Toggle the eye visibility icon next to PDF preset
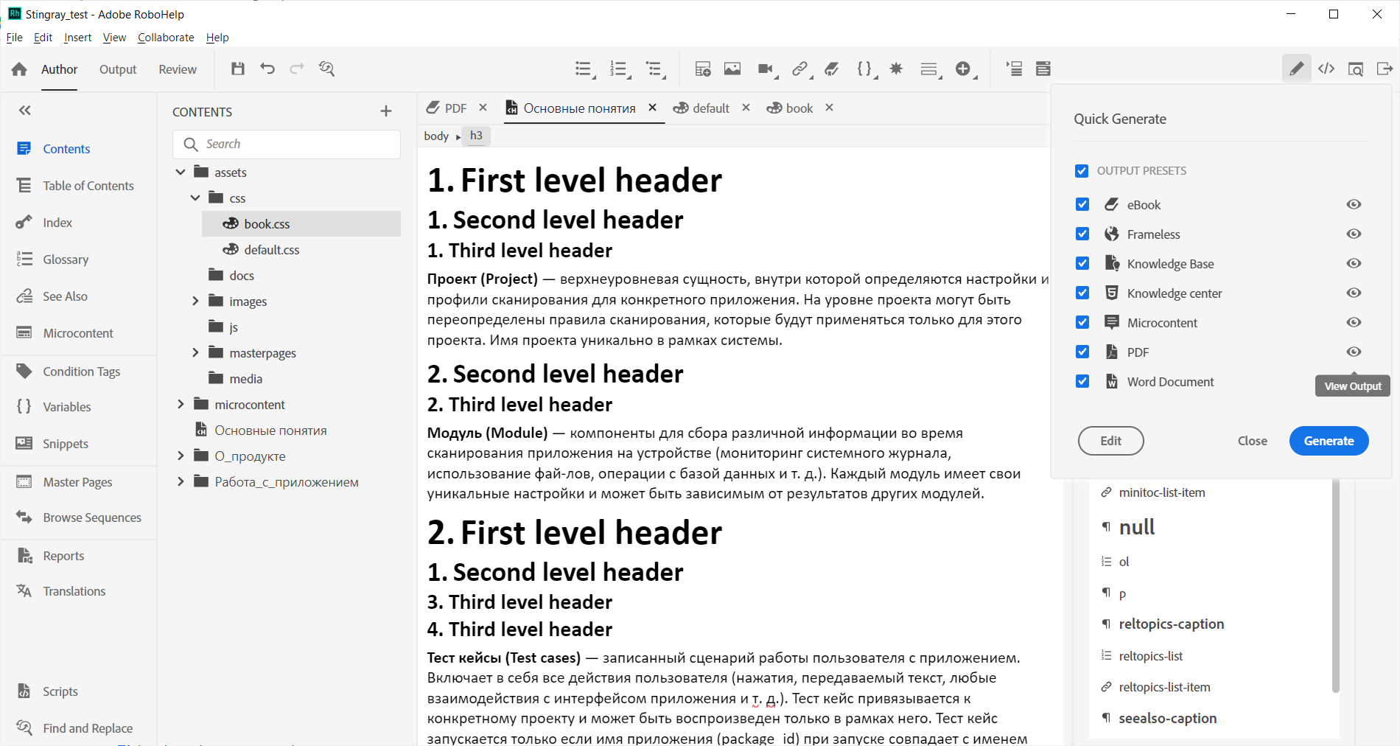Screen dimensions: 1400x746 coord(1354,352)
